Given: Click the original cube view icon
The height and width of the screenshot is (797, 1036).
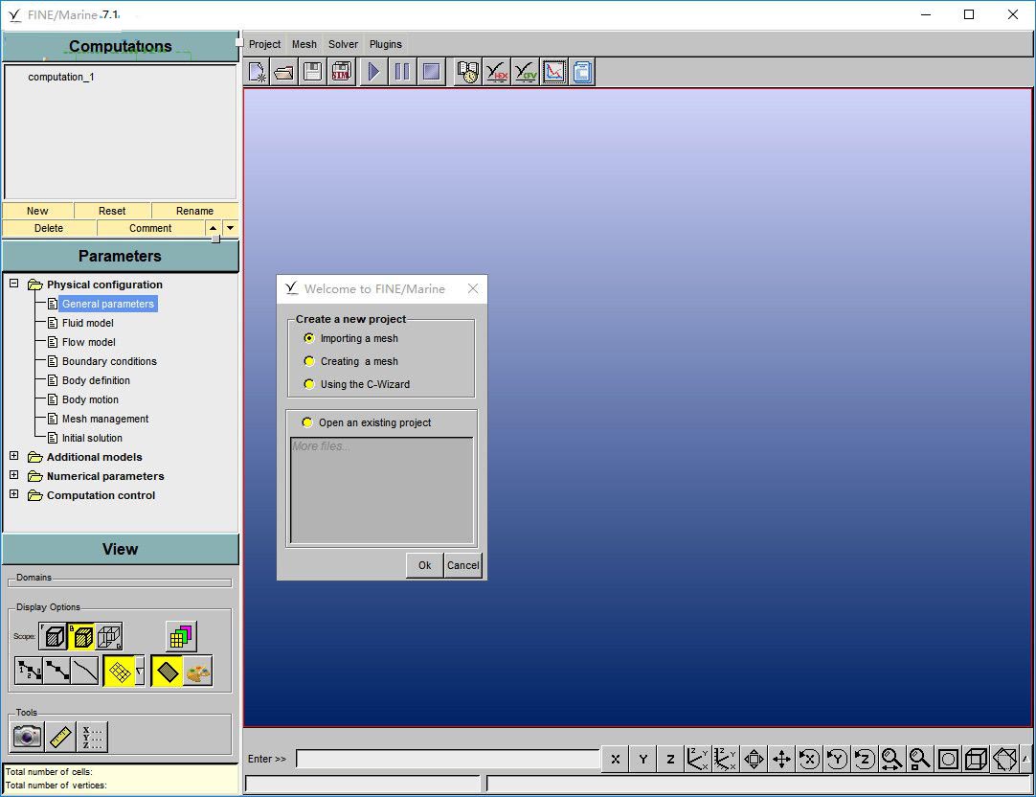Looking at the screenshot, I should click(976, 759).
